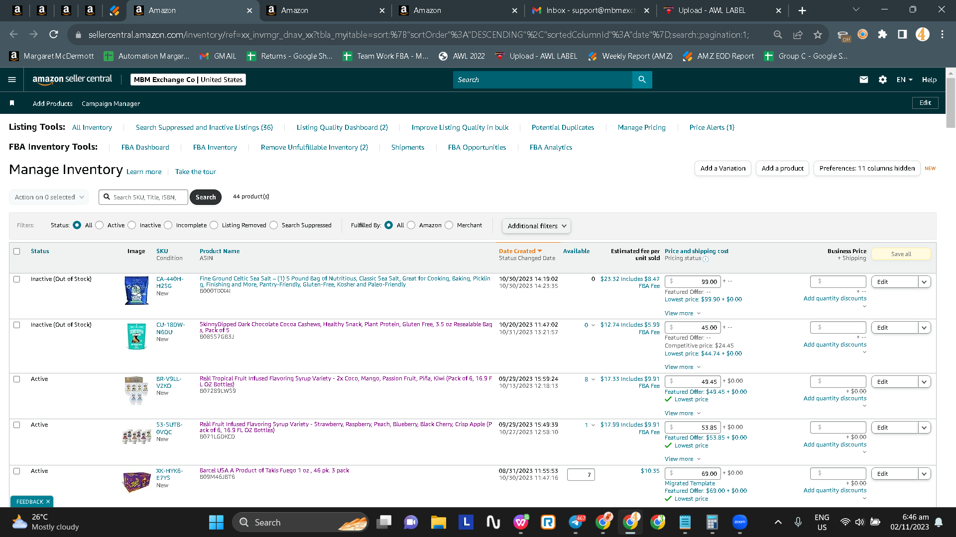Open the EN language dropdown
Viewport: 956px width, 537px height.
[x=904, y=80]
